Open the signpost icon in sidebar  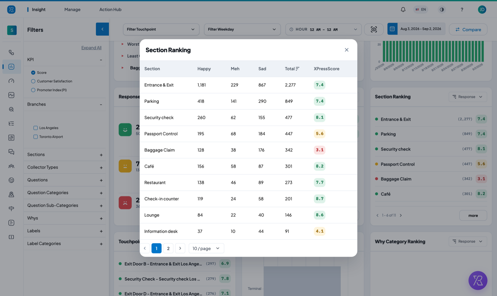(x=11, y=209)
